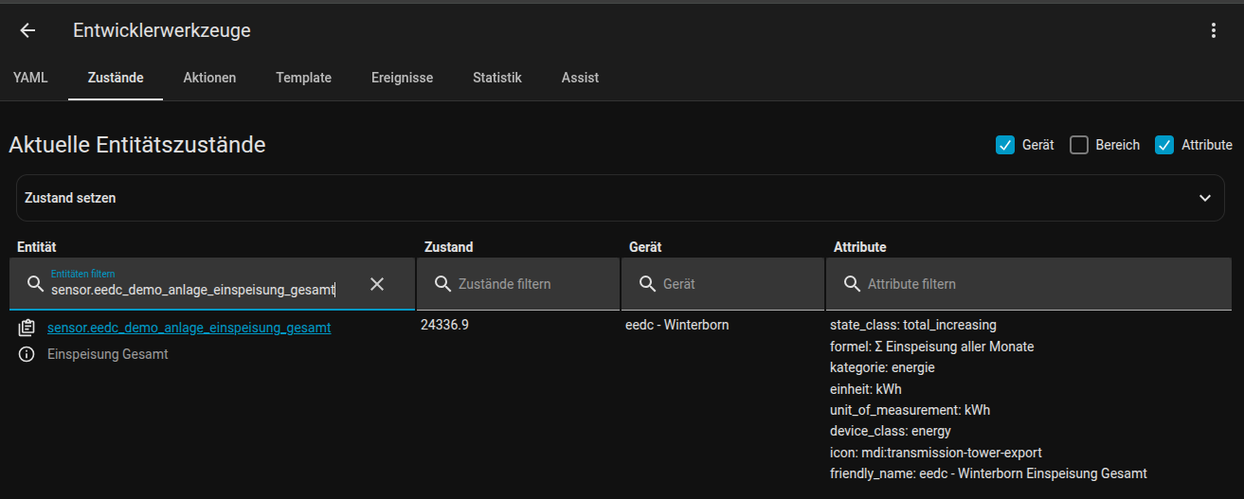Select the Zustände tab

tap(116, 78)
